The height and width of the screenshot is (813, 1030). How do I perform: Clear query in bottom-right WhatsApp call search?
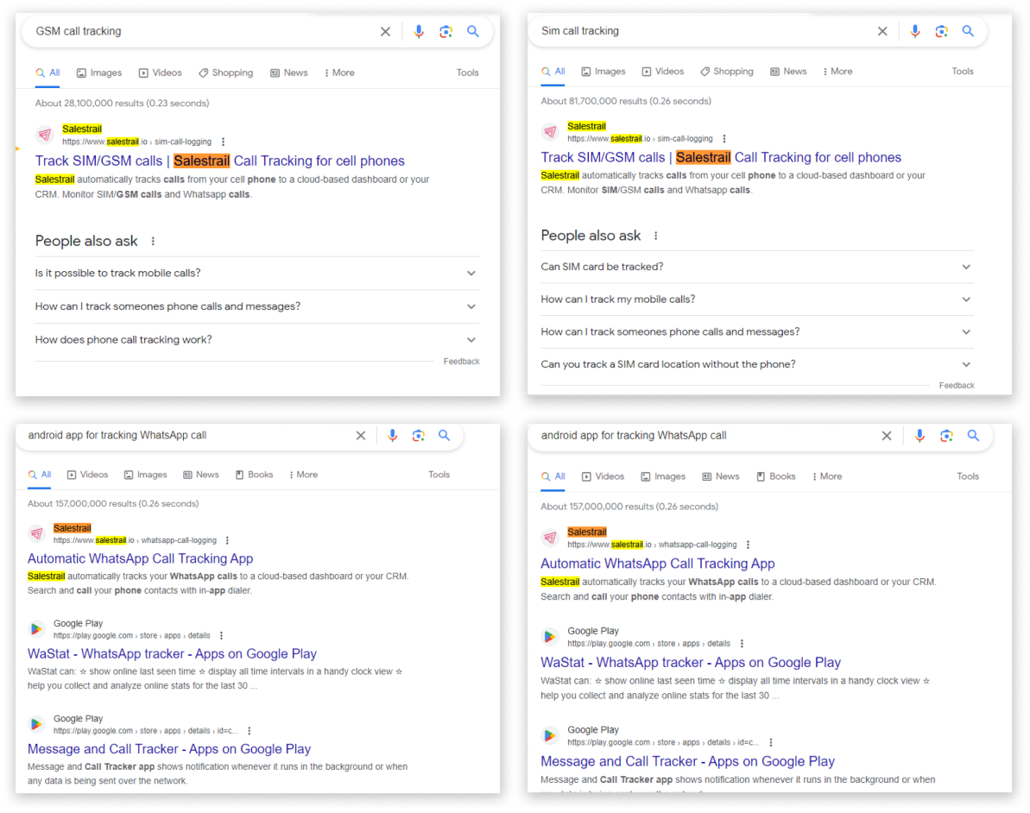(x=887, y=435)
